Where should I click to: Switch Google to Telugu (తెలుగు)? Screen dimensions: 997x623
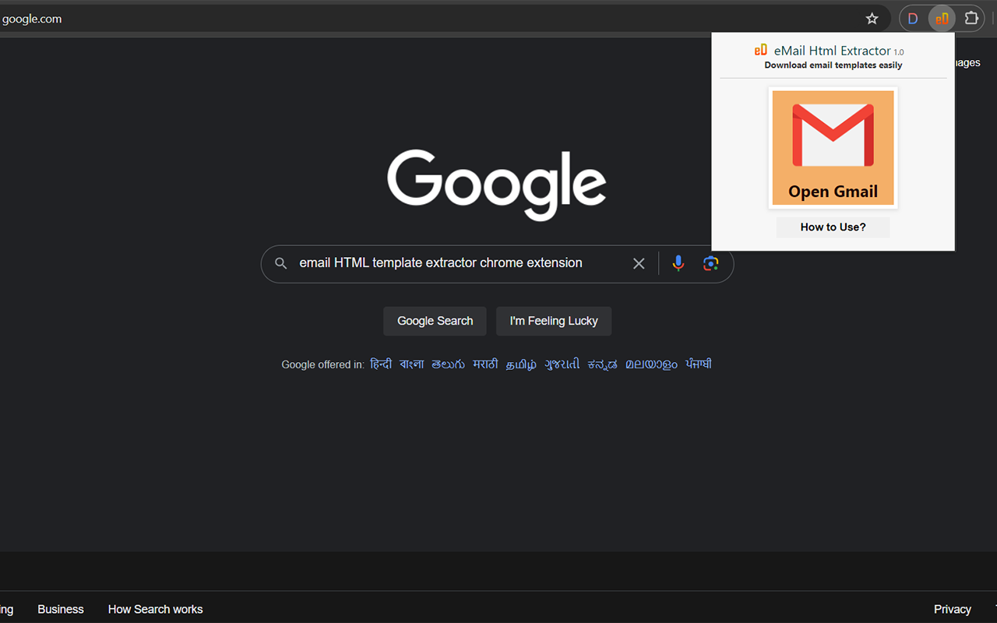click(x=449, y=364)
